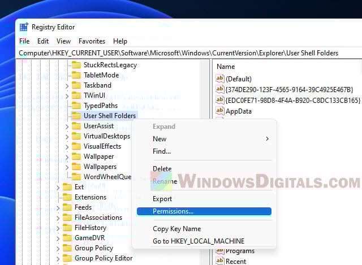This screenshot has width=362, height=265.
Task: Click the Group Policy folder icon
Action: tap(67, 248)
